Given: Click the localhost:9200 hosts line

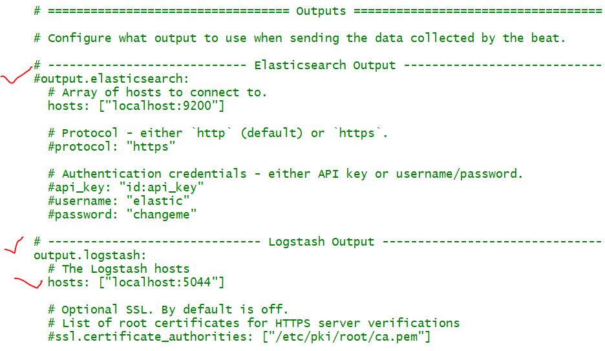Looking at the screenshot, I should coord(136,106).
